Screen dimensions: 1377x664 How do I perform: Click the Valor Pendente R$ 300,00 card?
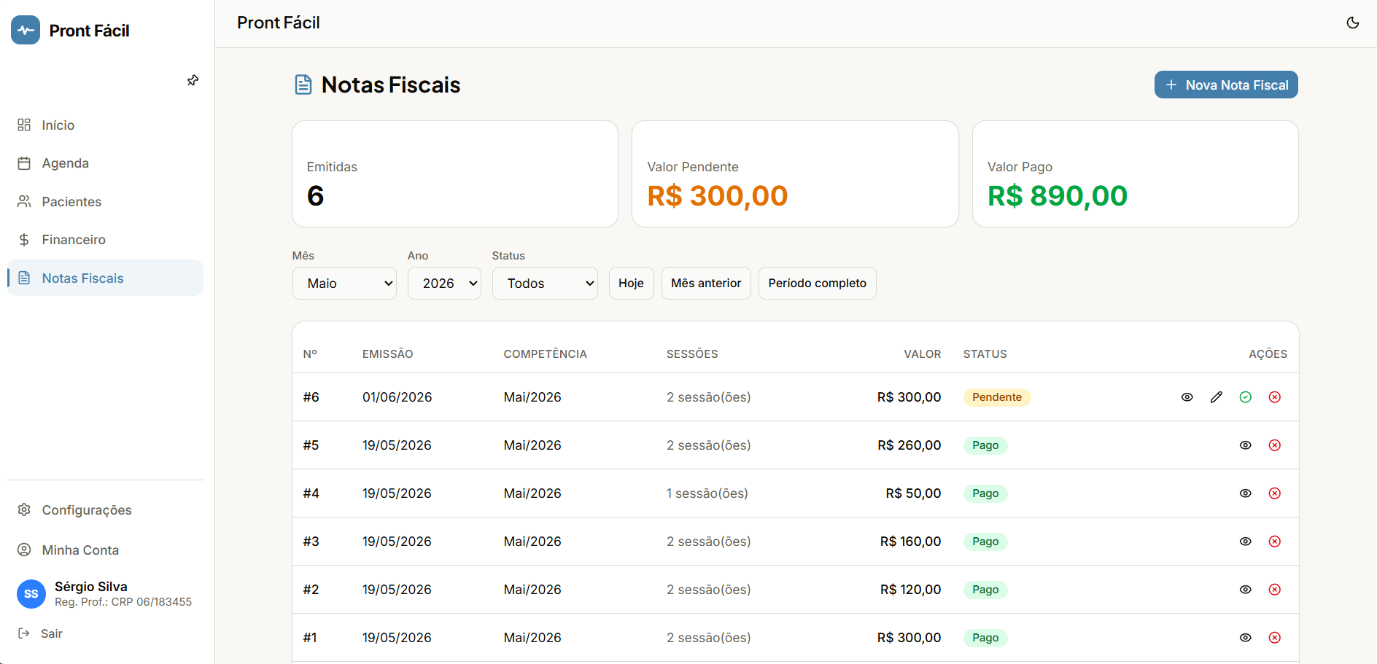coord(795,174)
